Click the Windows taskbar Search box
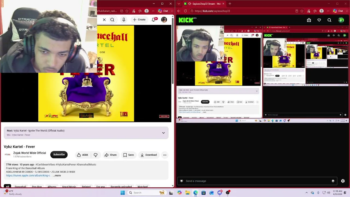350x197 pixels. [x=147, y=193]
